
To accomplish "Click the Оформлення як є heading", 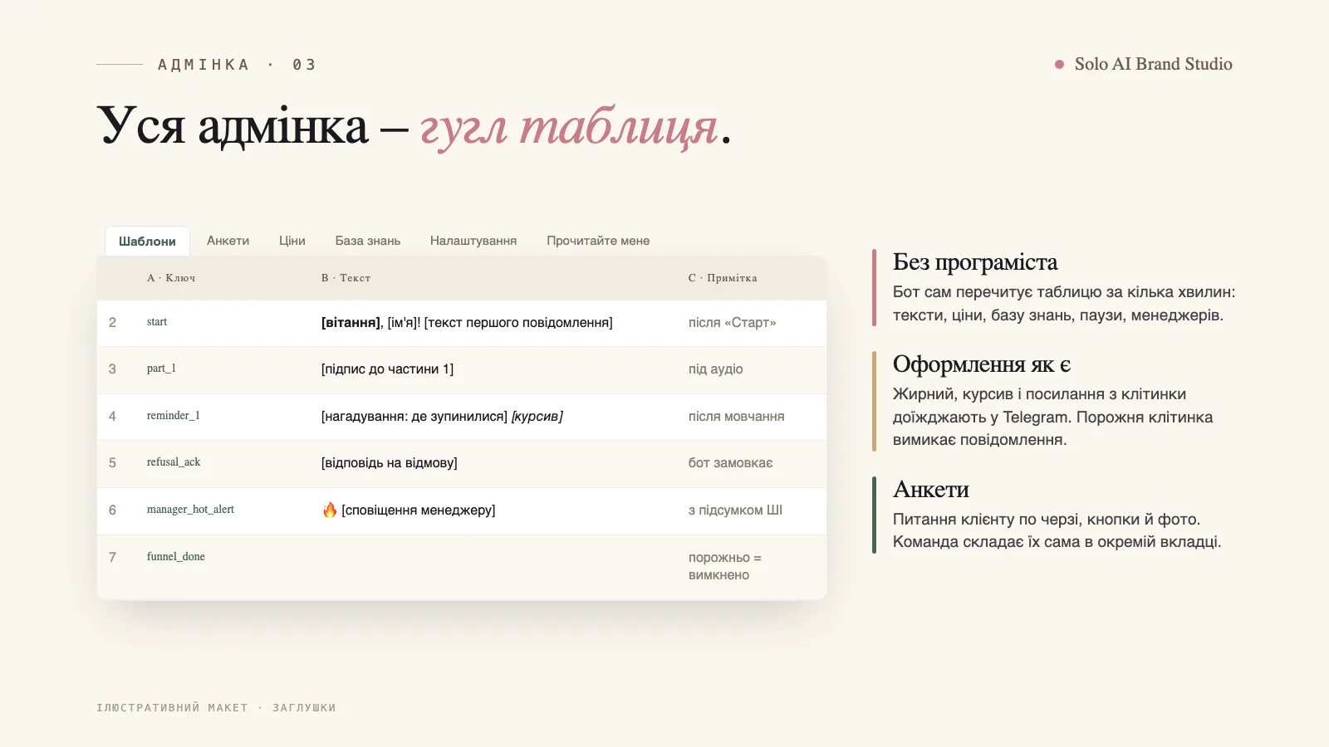I will (982, 364).
